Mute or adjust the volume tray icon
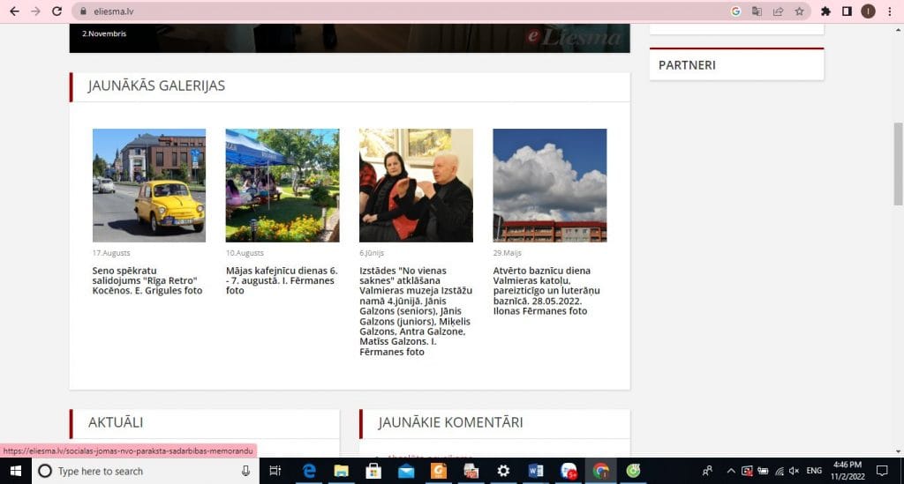 [x=794, y=472]
